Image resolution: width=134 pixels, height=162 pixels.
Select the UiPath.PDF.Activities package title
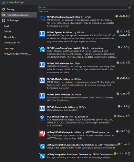pos(58,64)
